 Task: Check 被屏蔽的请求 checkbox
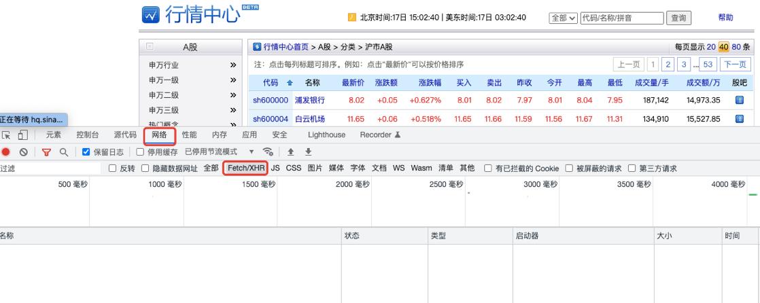[x=569, y=168]
